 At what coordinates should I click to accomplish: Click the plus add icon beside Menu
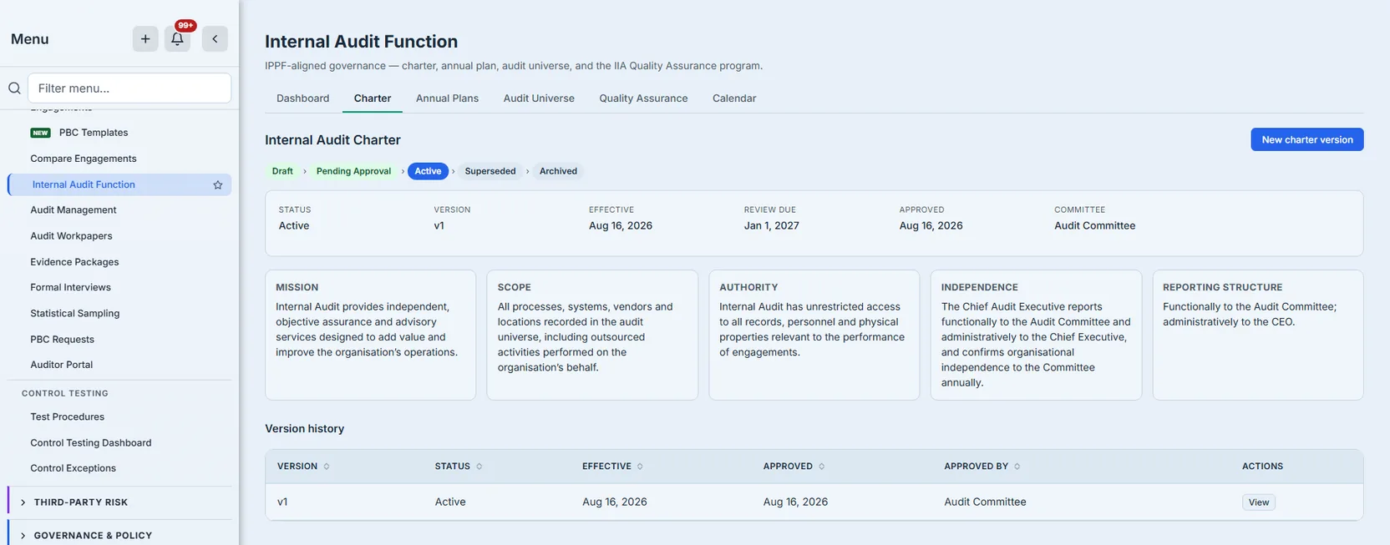[145, 39]
